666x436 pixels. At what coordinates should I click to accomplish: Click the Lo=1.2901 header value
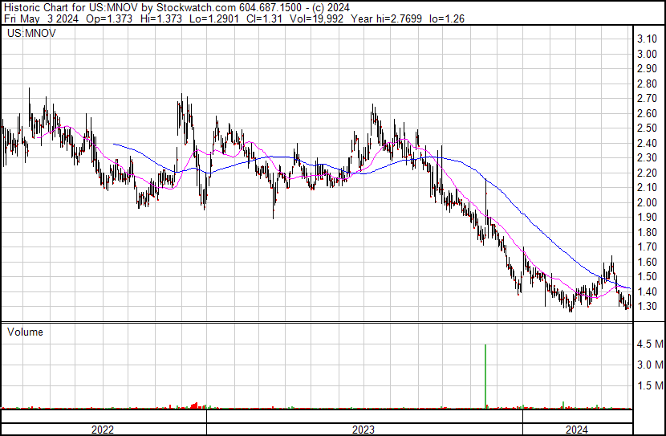214,18
